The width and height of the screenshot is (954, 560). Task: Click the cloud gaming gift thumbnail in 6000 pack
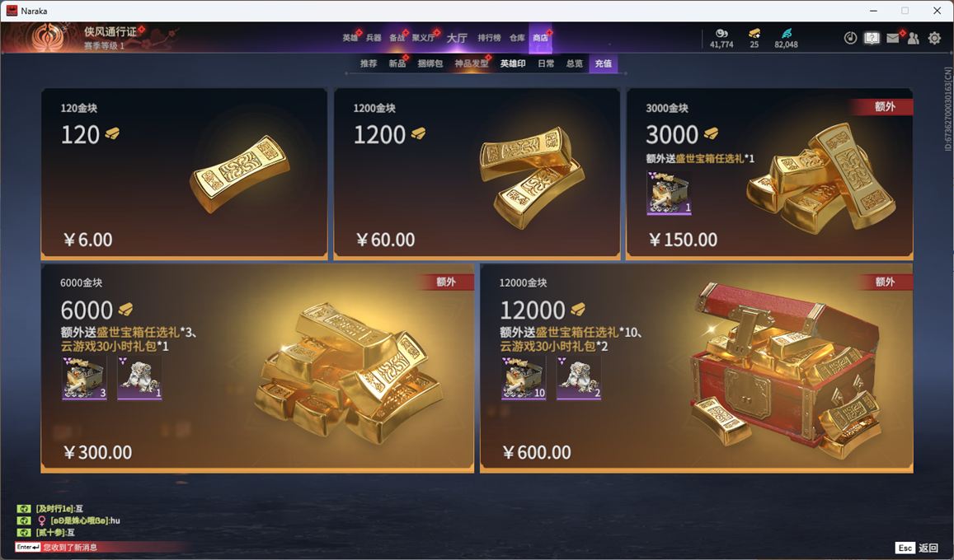[x=139, y=378]
